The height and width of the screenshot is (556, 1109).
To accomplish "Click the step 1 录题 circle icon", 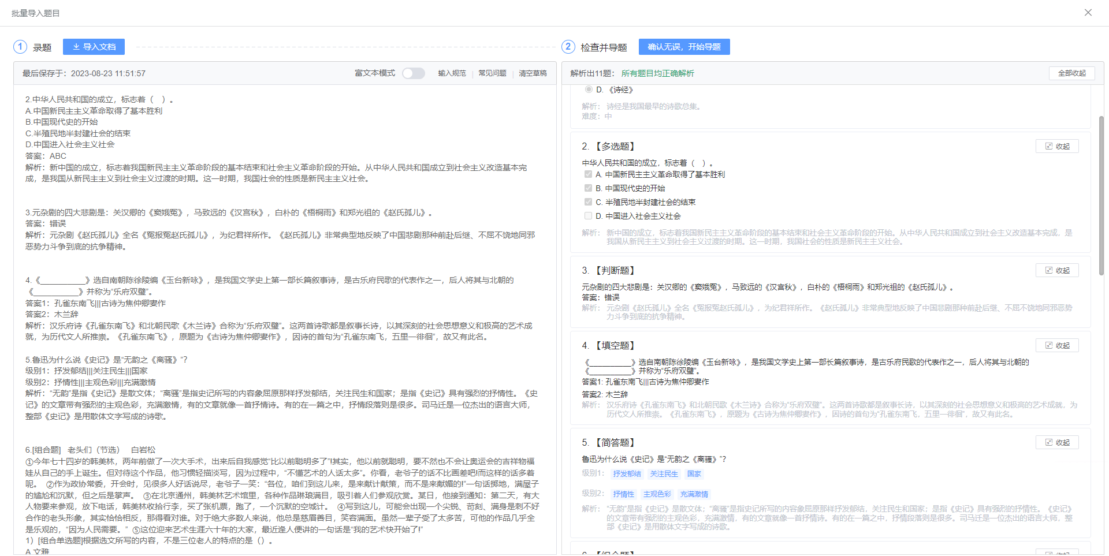I will click(20, 47).
